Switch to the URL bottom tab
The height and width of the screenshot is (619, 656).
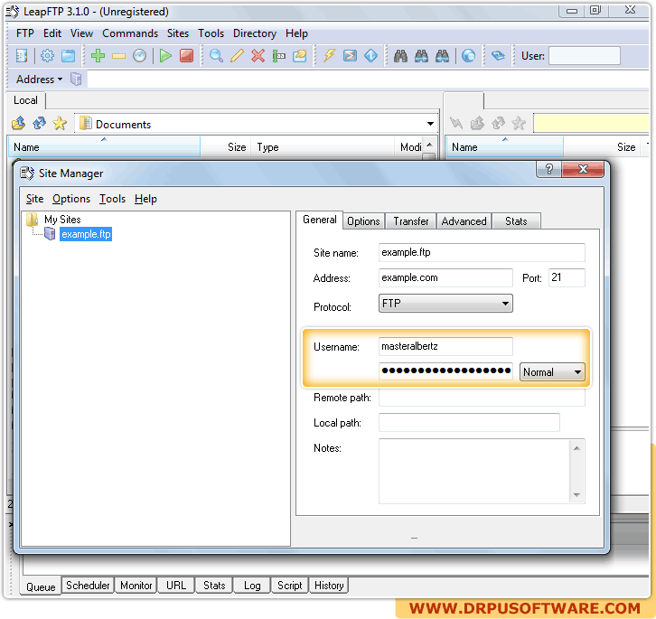(x=176, y=586)
